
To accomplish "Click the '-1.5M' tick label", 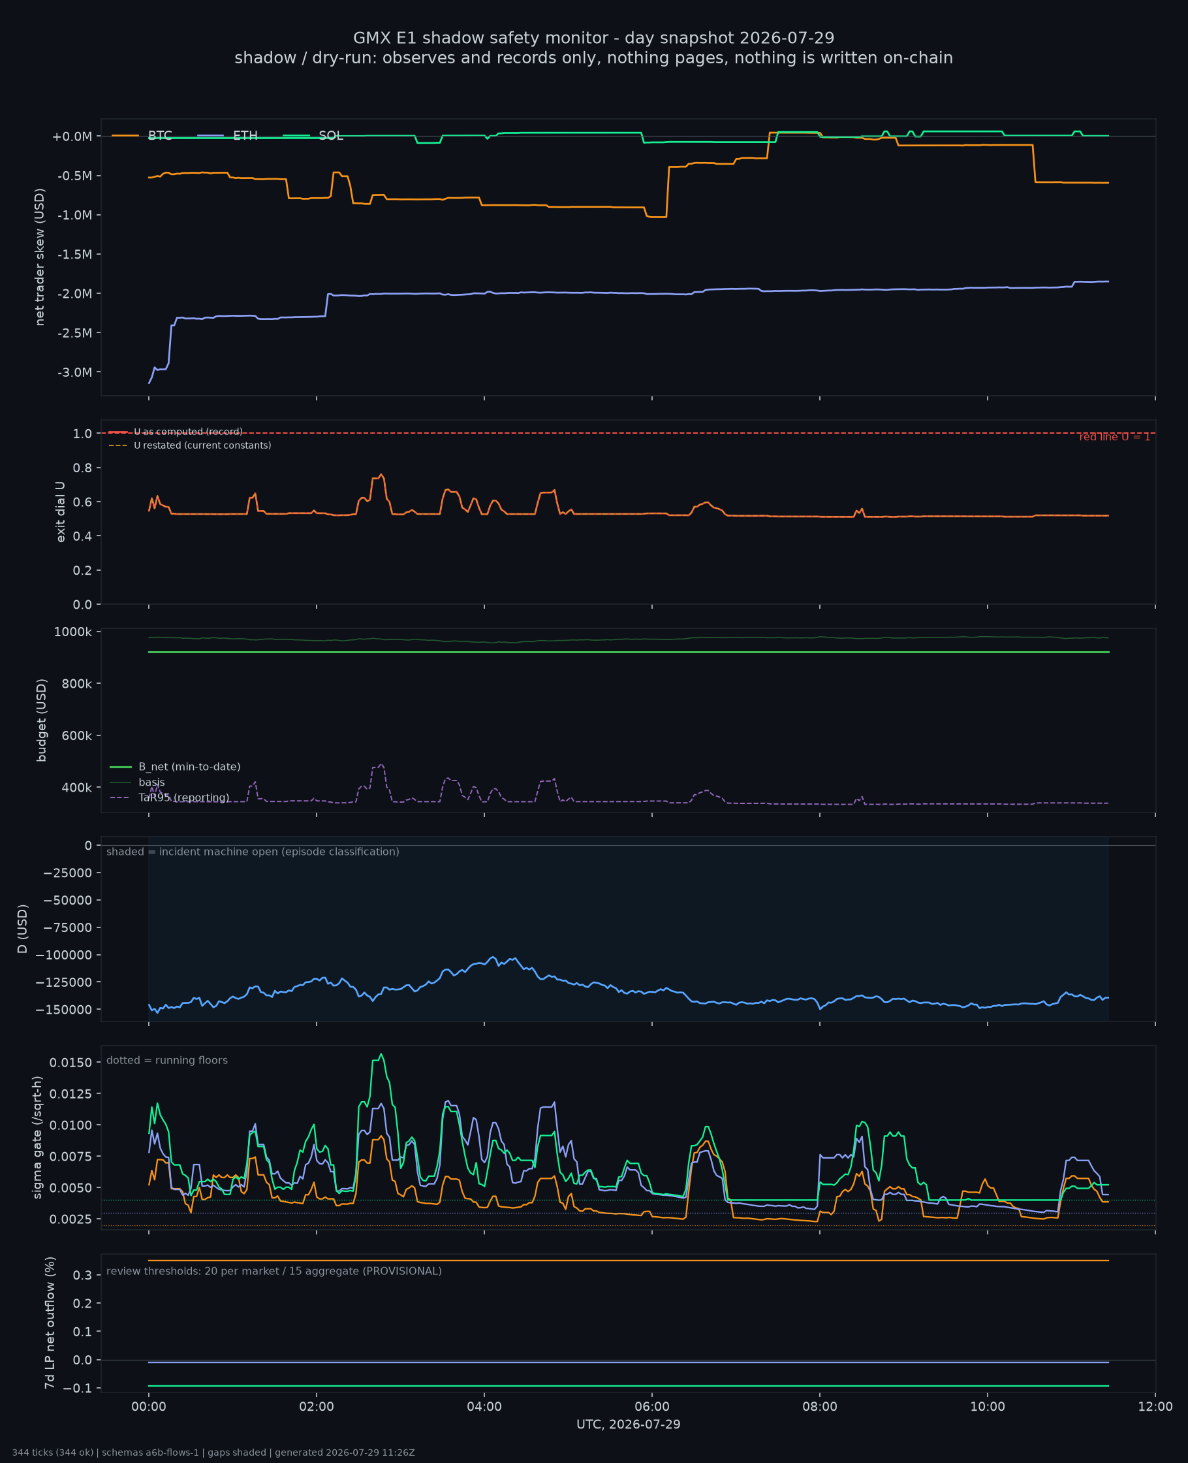I will click(x=74, y=254).
